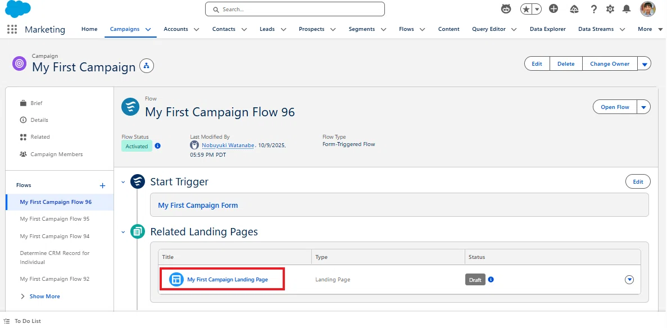The height and width of the screenshot is (328, 667).
Task: Open My First Campaign Landing Page link
Action: tap(228, 280)
